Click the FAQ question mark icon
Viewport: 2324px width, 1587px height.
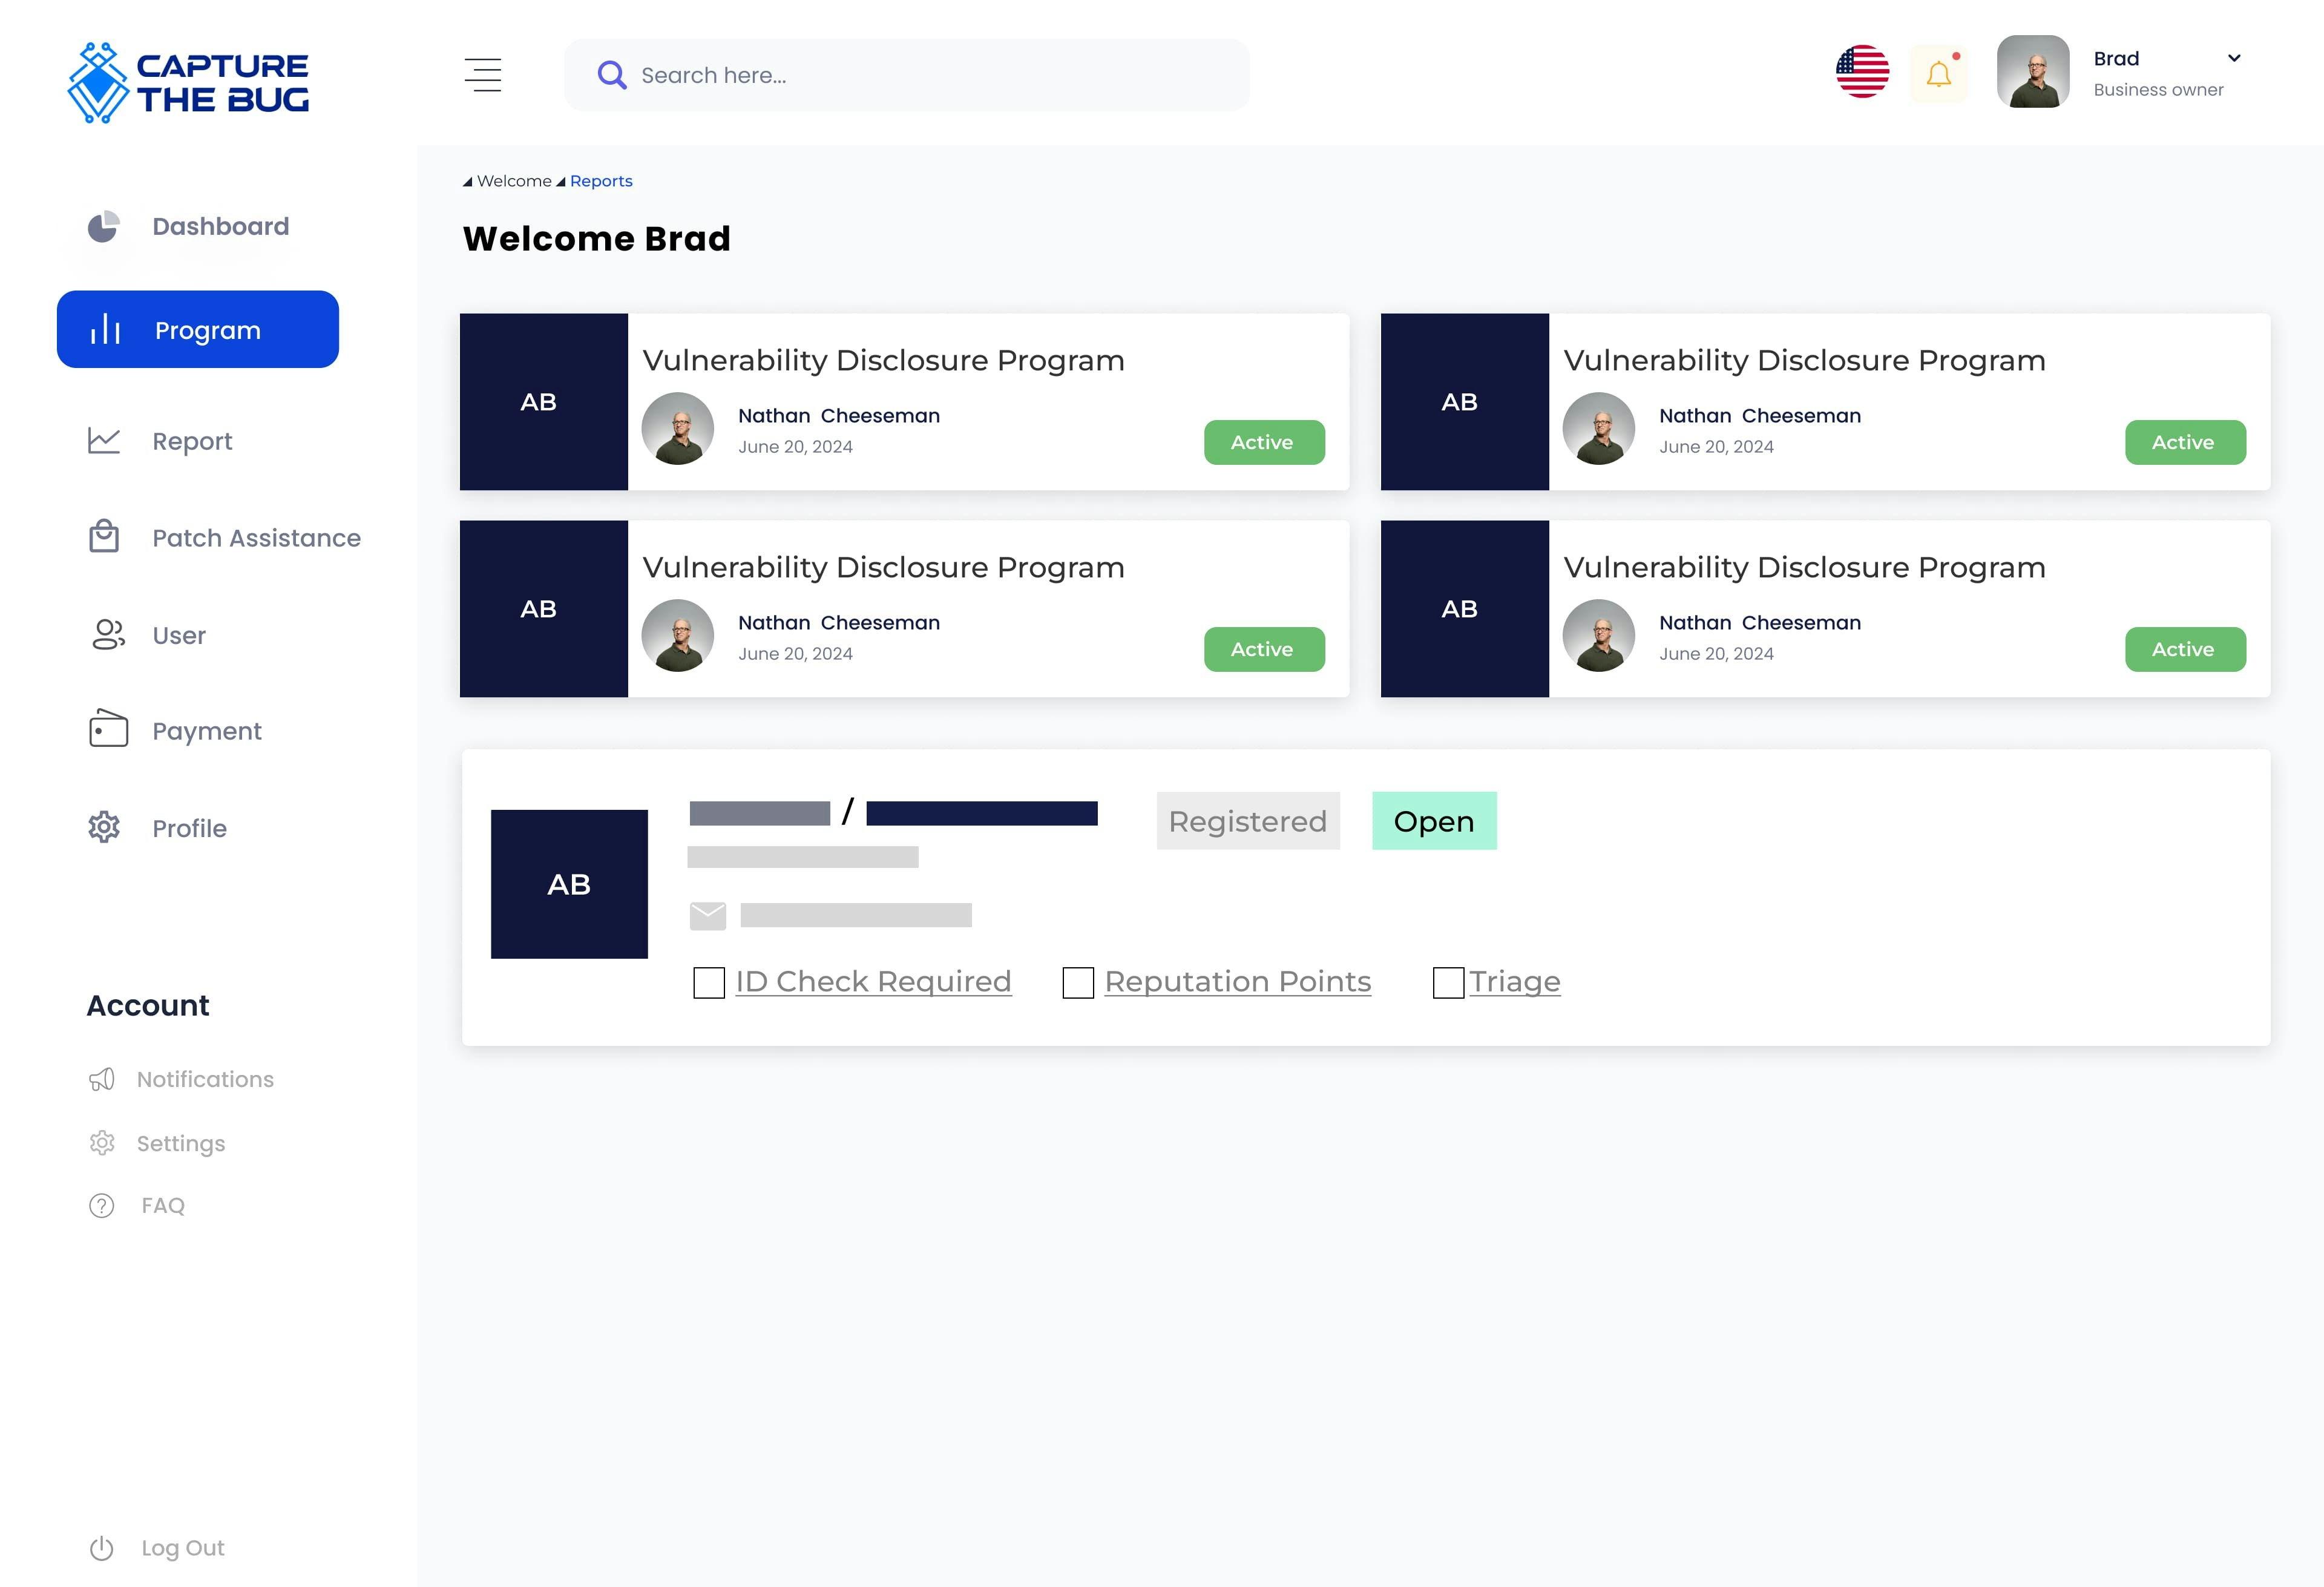[102, 1206]
